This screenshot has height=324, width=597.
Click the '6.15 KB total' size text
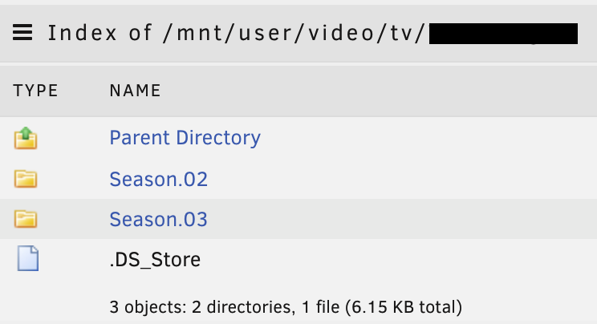(404, 307)
